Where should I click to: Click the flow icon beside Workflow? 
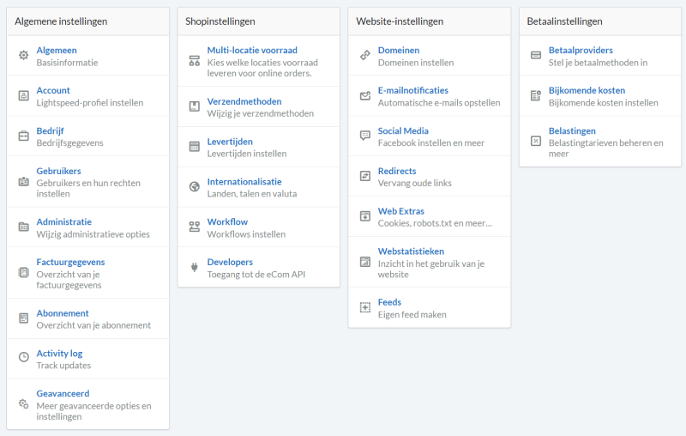(195, 227)
